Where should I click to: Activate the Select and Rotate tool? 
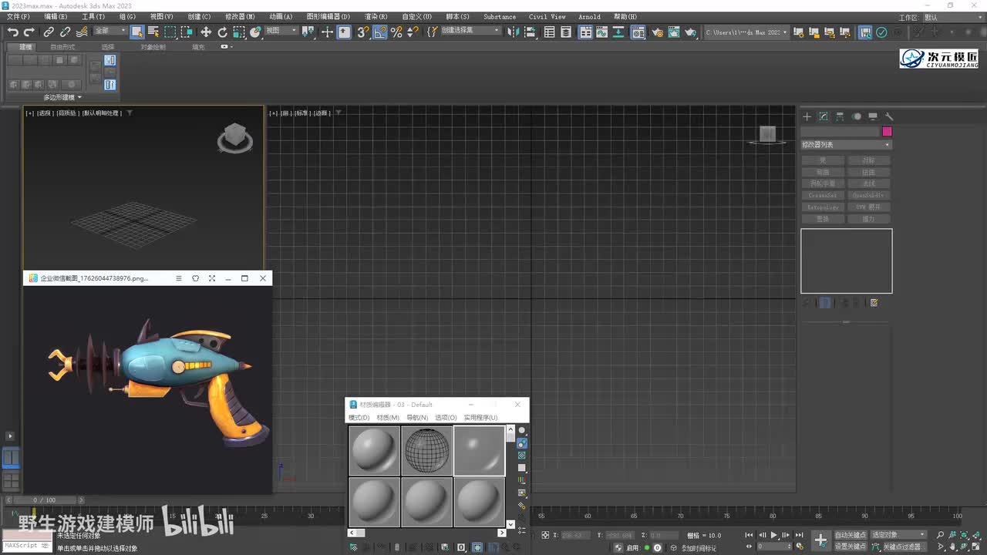coord(223,32)
